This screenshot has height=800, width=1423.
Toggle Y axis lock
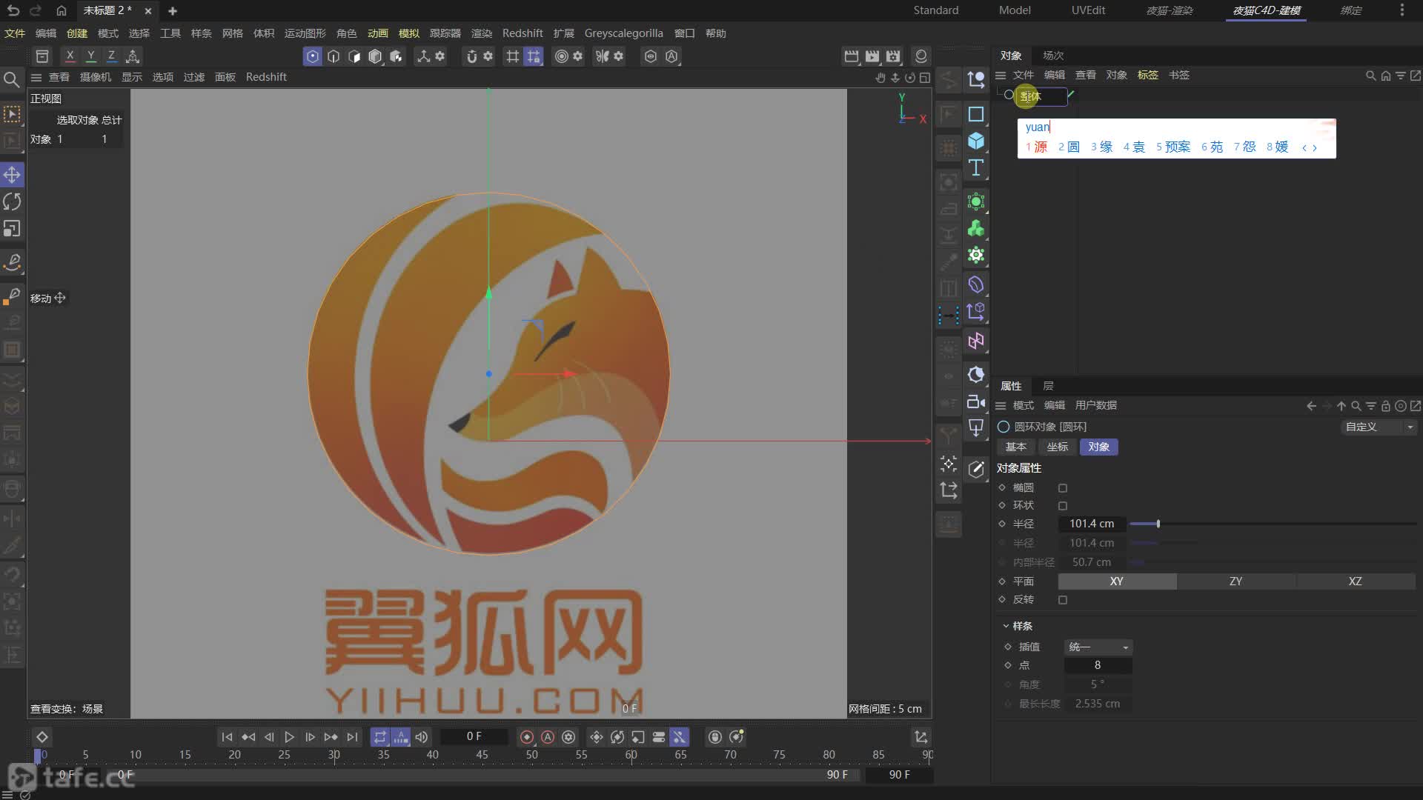pyautogui.click(x=90, y=56)
